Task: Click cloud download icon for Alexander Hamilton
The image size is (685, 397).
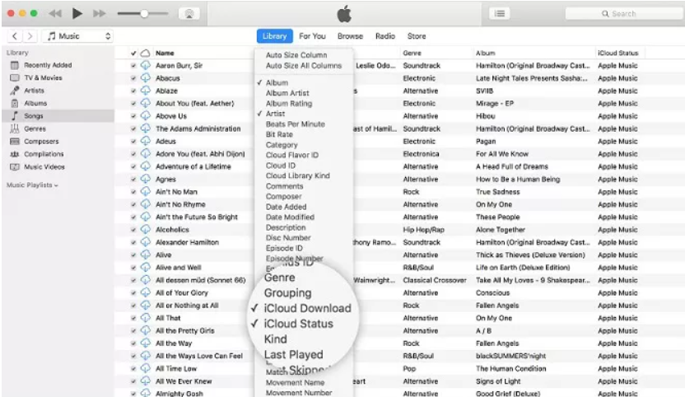Action: pyautogui.click(x=145, y=243)
